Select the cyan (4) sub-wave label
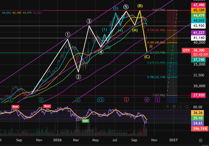This screenshot has height=146, width=209. (121, 30)
